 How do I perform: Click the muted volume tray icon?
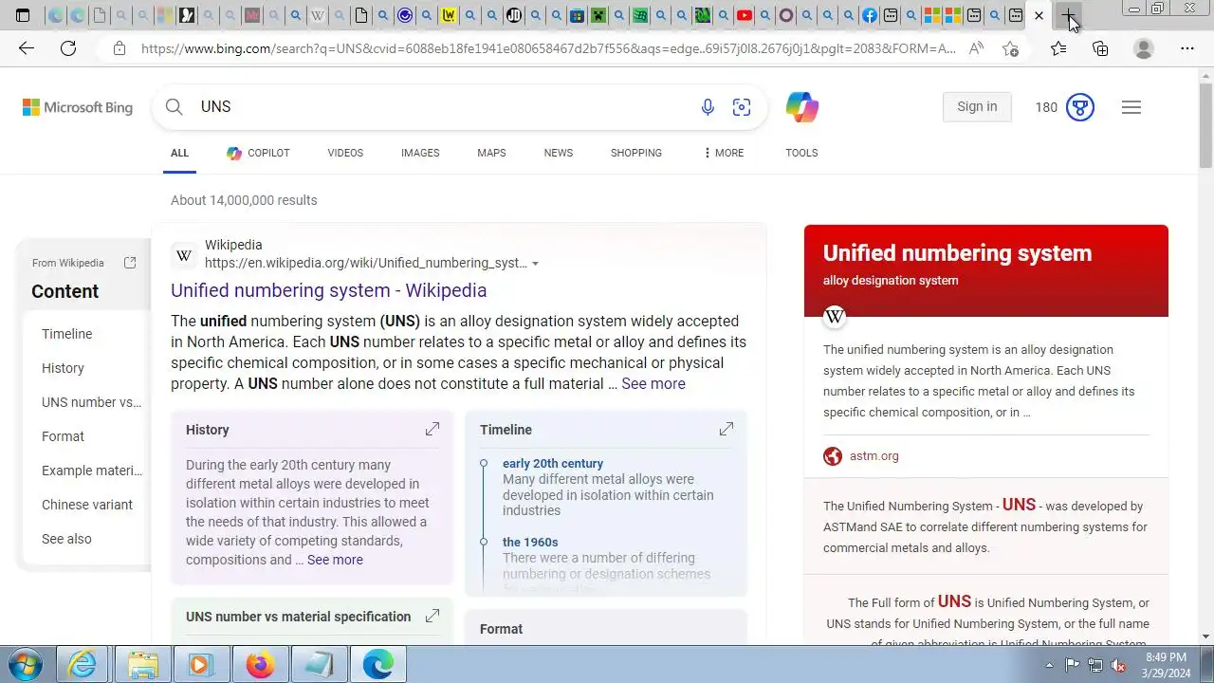coord(1118,665)
